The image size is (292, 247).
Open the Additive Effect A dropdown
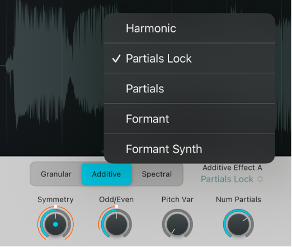(232, 179)
